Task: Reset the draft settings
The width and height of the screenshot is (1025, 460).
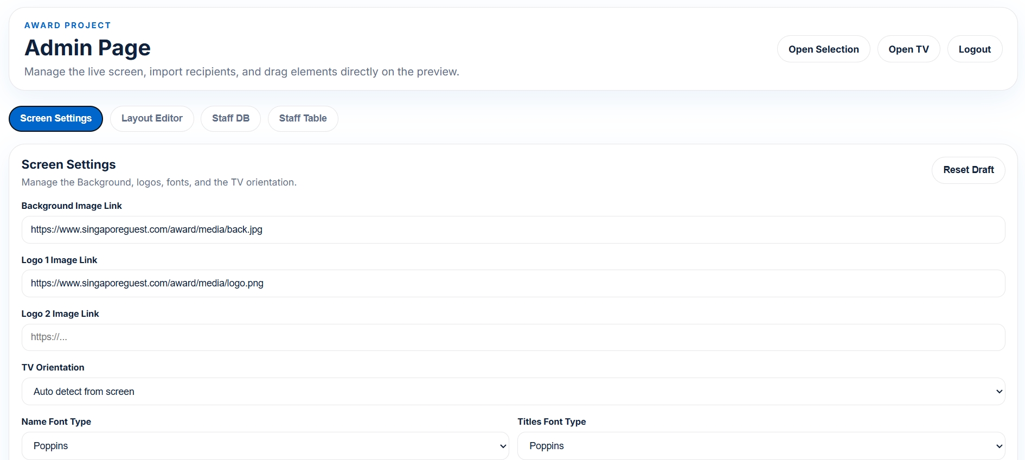Action: 968,170
